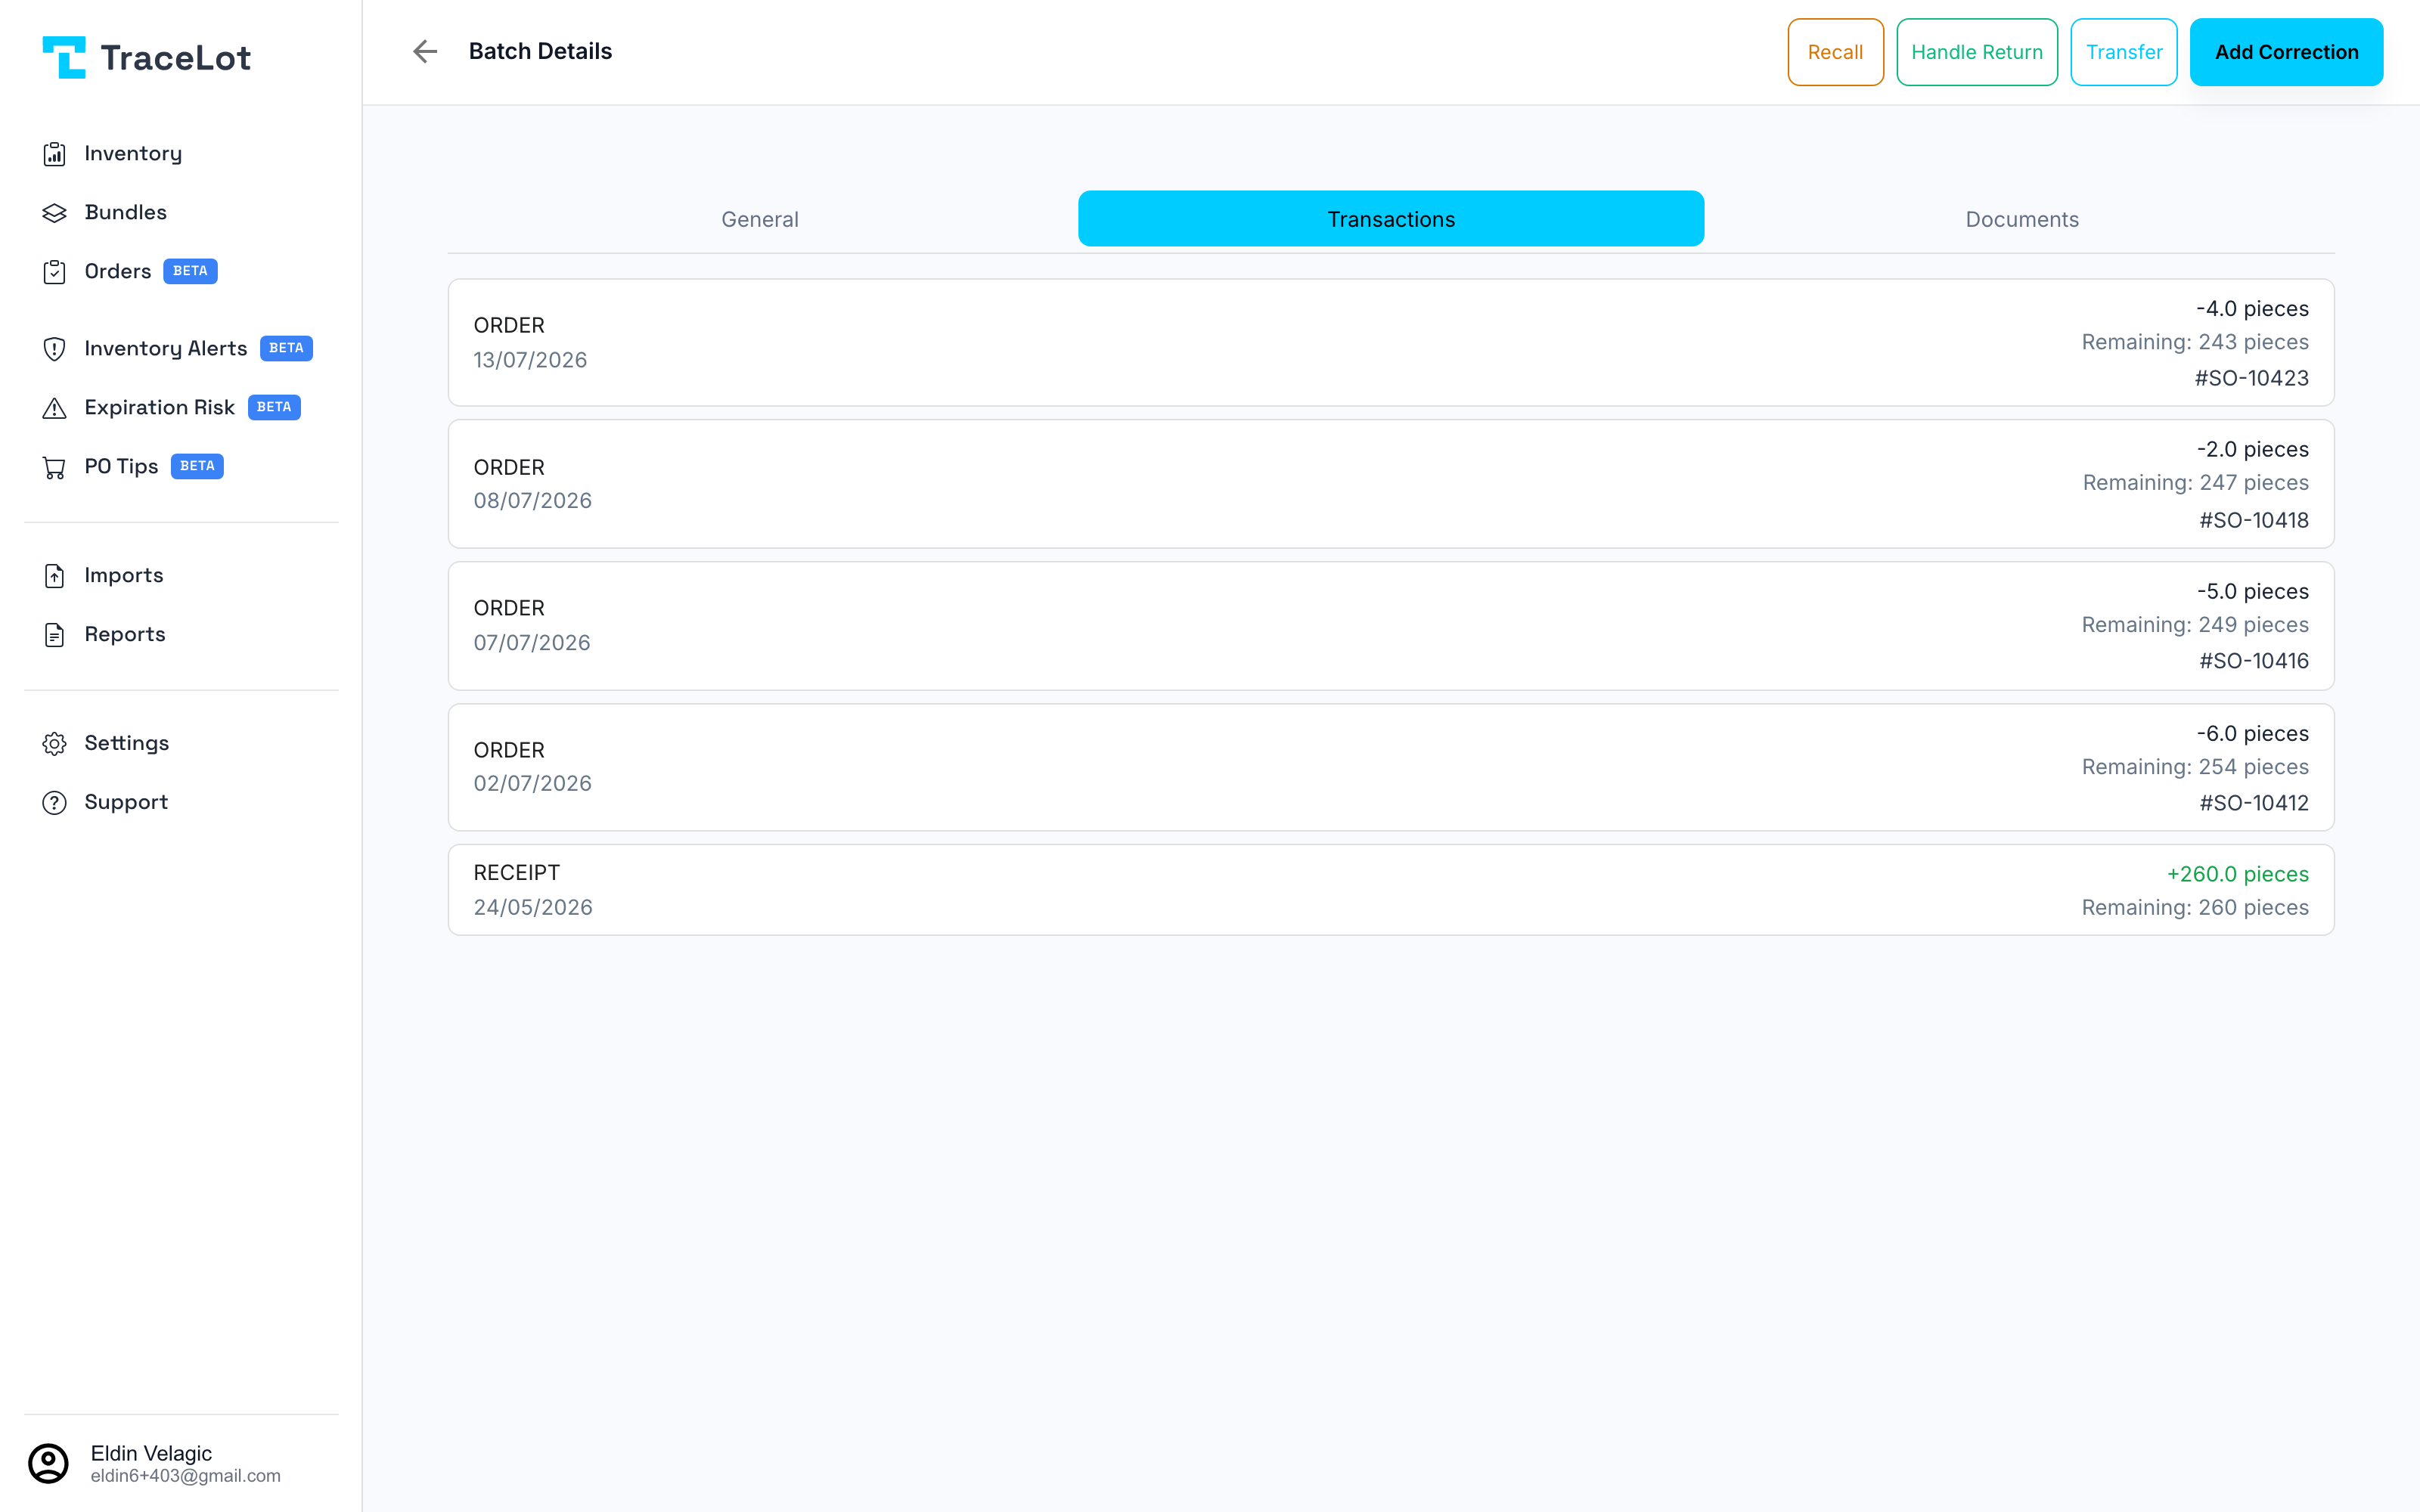Viewport: 2420px width, 1512px height.
Task: Click the PO Tips shopping cart icon
Action: (54, 467)
